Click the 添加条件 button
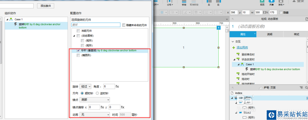Screen dimensions: 308x120 click(46, 6)
